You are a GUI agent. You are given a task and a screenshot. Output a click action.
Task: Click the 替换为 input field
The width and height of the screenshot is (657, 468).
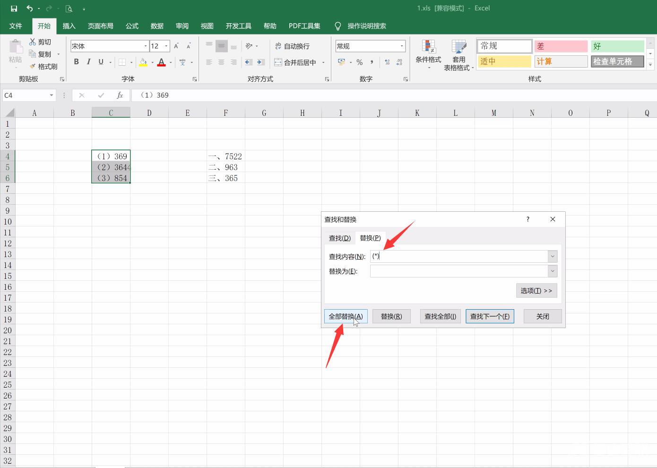click(458, 271)
